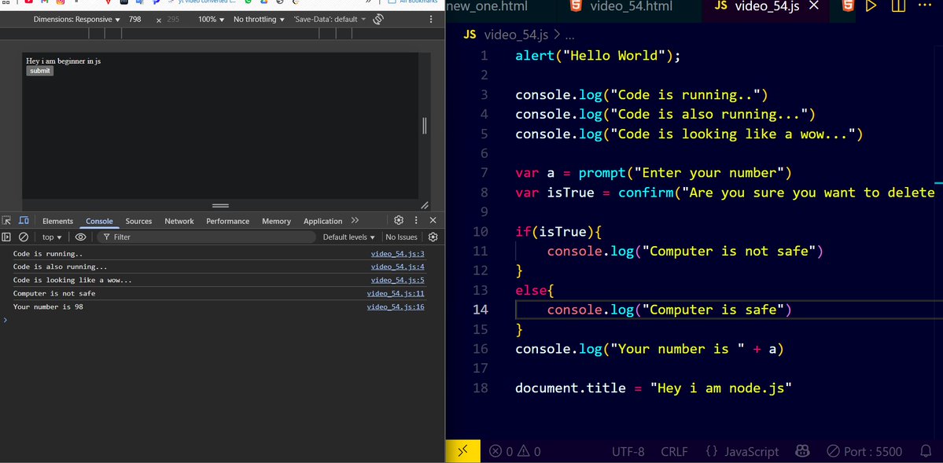Switch to the Sources tab

click(139, 221)
